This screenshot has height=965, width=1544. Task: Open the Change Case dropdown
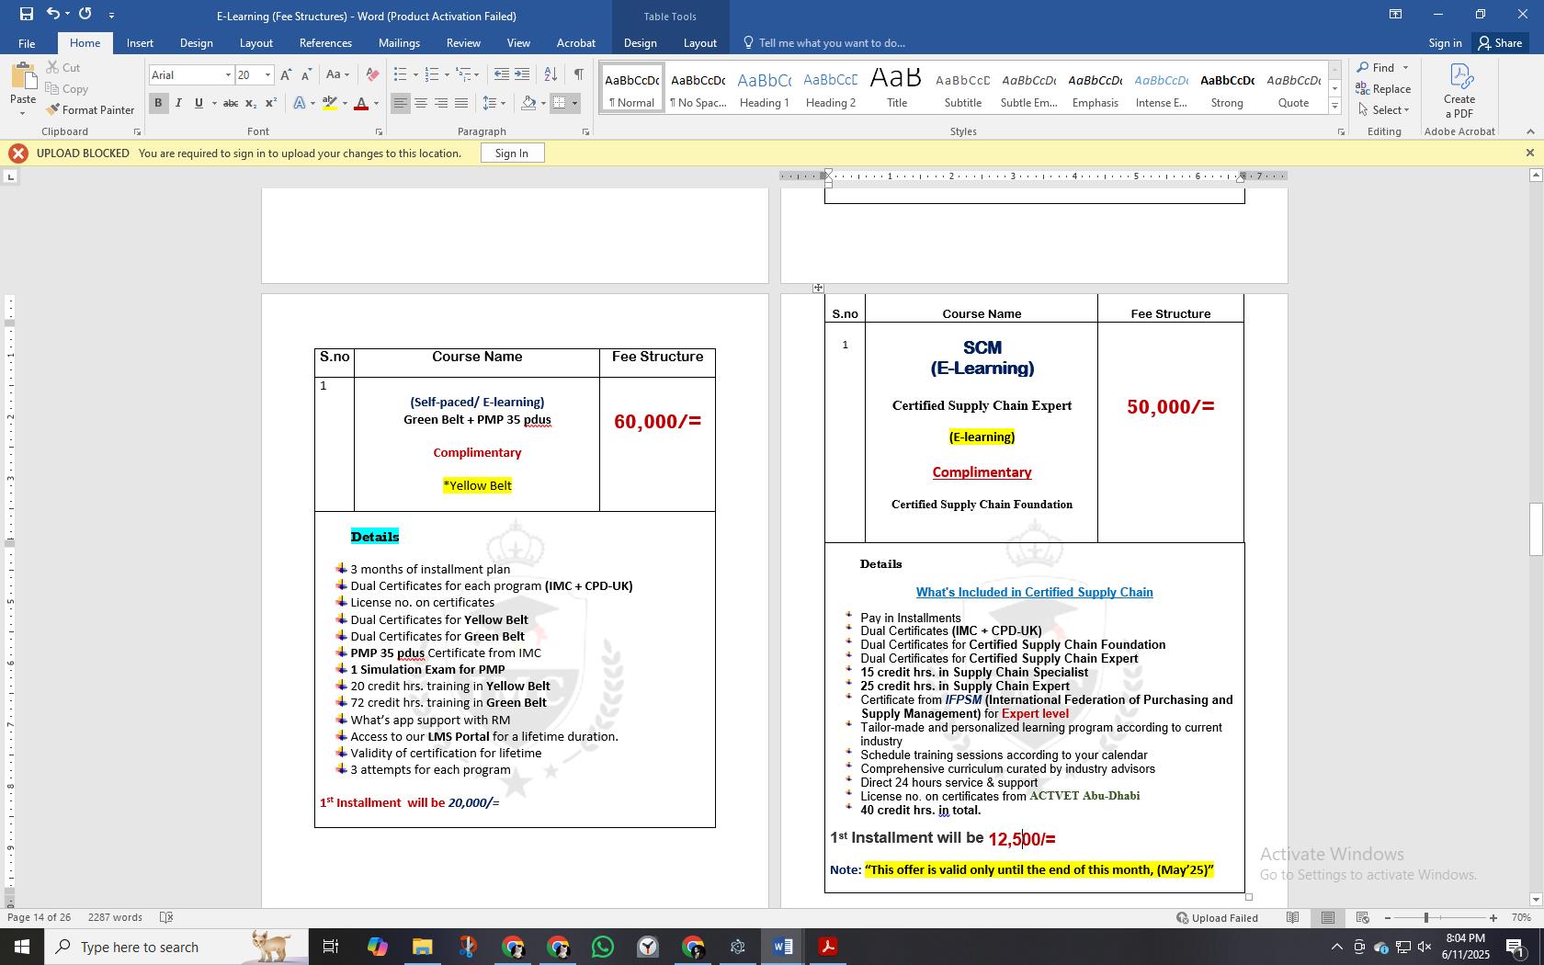(x=337, y=74)
